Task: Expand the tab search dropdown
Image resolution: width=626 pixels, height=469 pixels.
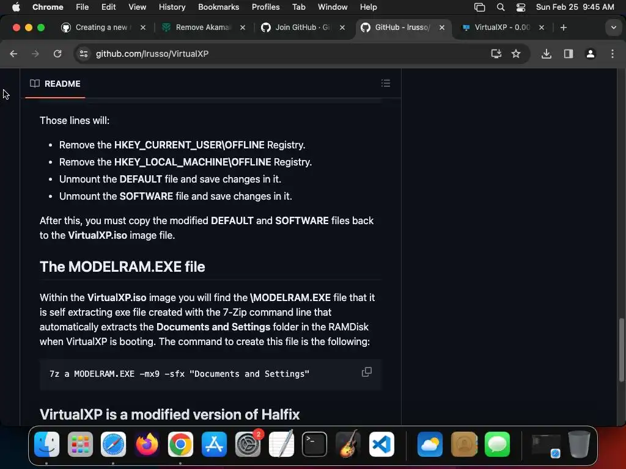Action: click(614, 27)
